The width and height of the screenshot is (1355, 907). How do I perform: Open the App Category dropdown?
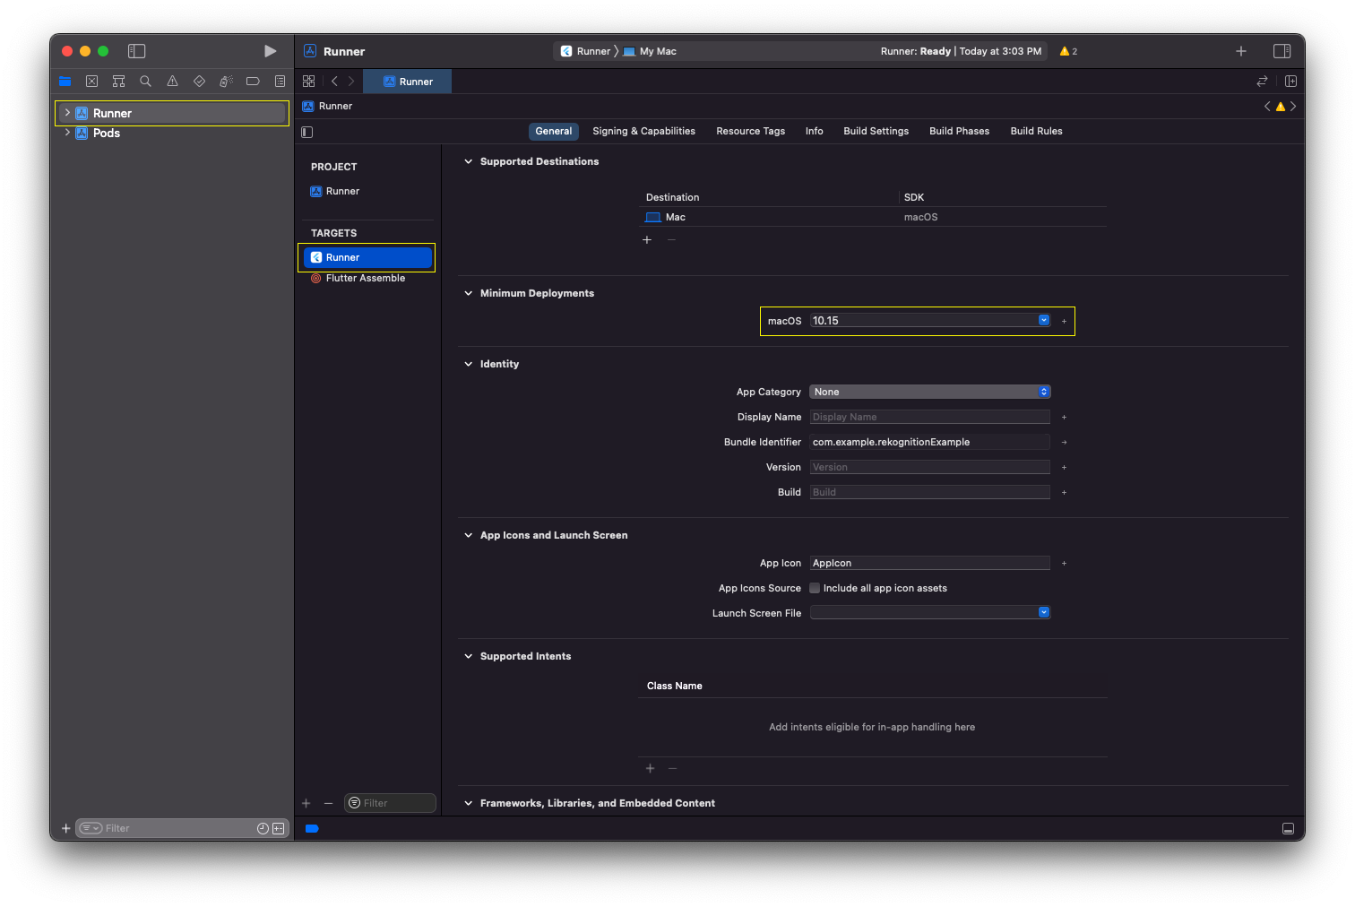[x=930, y=392]
